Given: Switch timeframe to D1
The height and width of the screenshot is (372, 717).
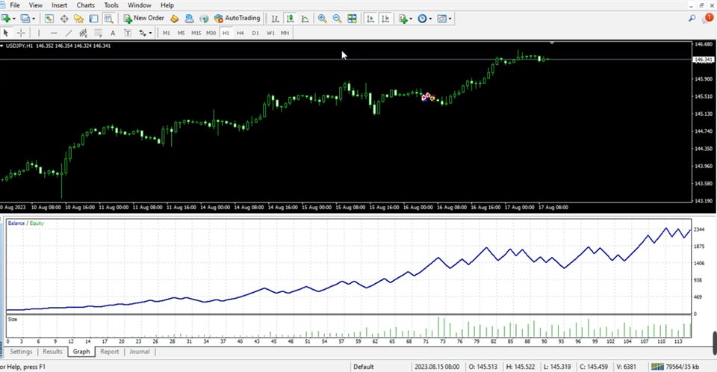Looking at the screenshot, I should point(255,33).
